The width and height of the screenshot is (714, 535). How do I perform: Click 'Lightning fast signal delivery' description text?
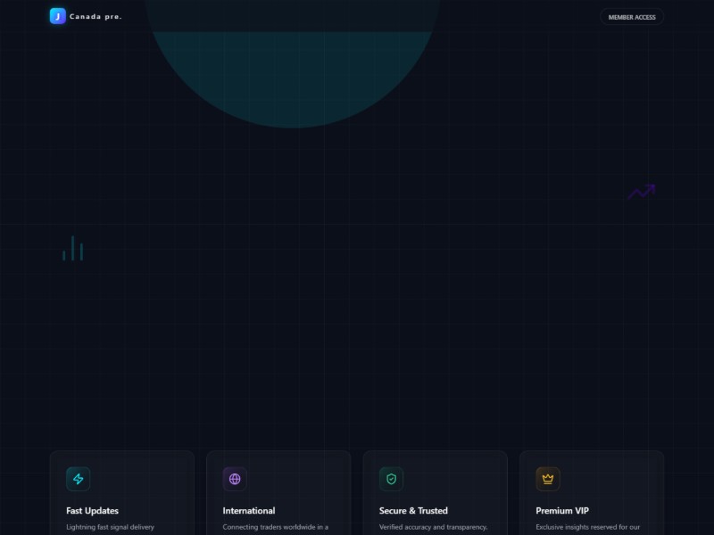[x=110, y=527]
